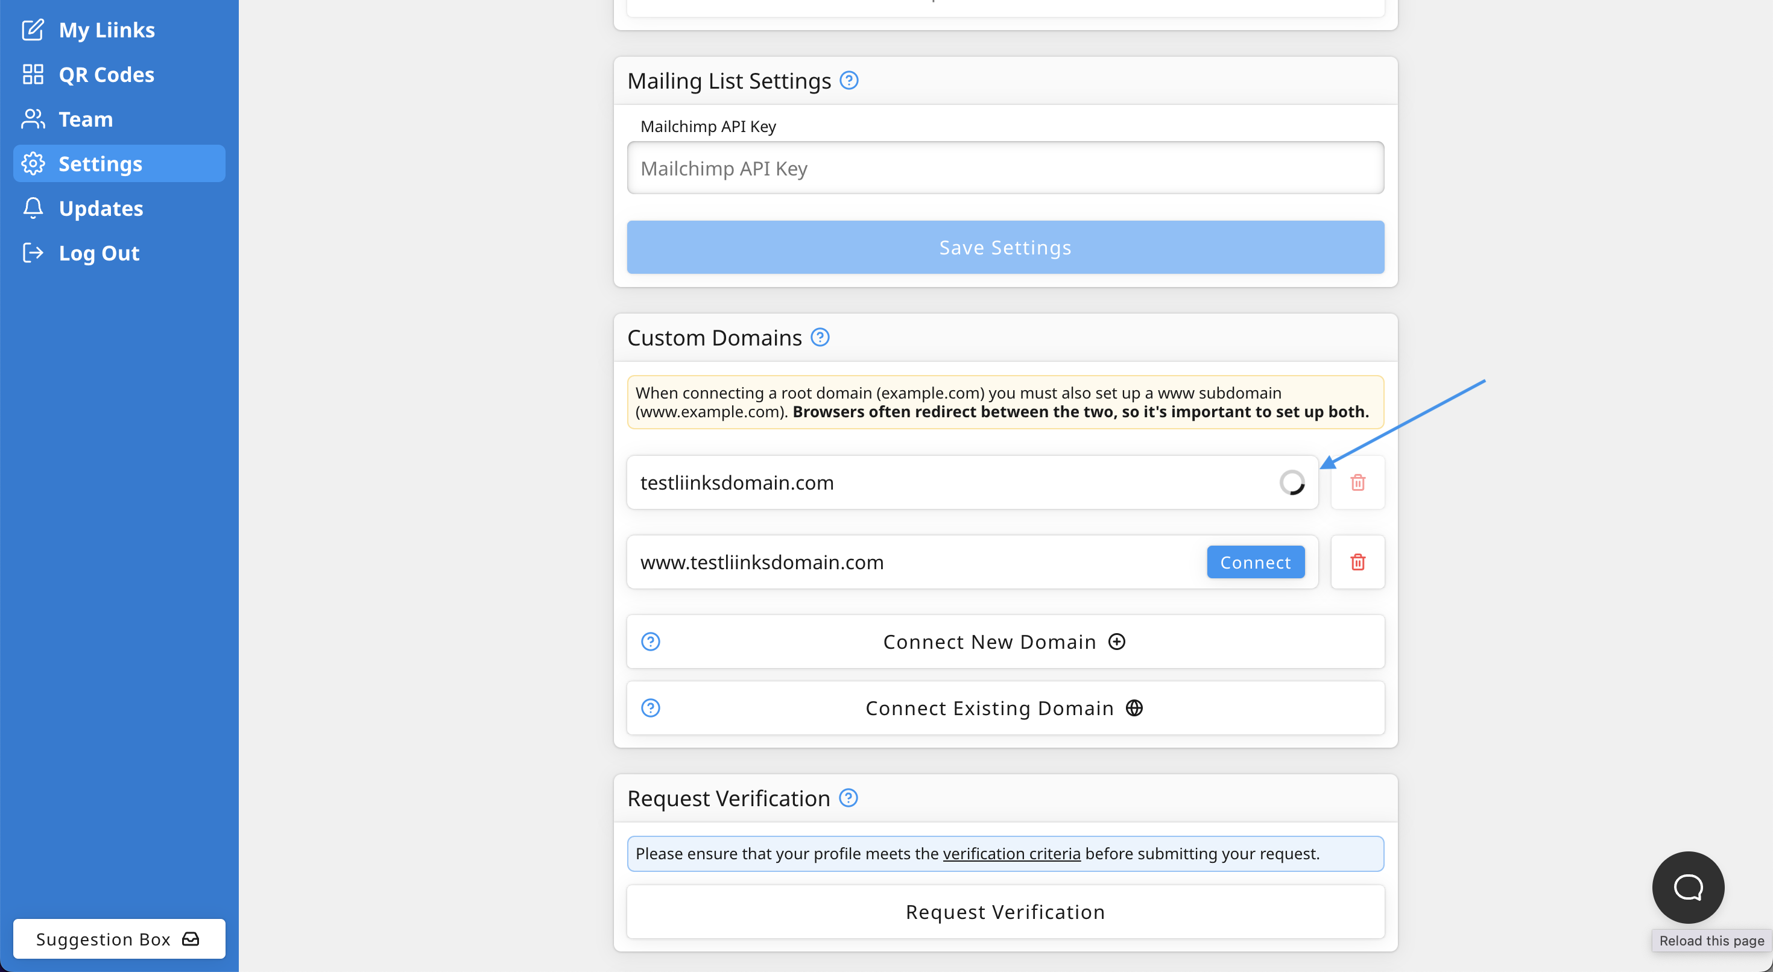
Task: View Updates notifications
Action: pos(101,209)
